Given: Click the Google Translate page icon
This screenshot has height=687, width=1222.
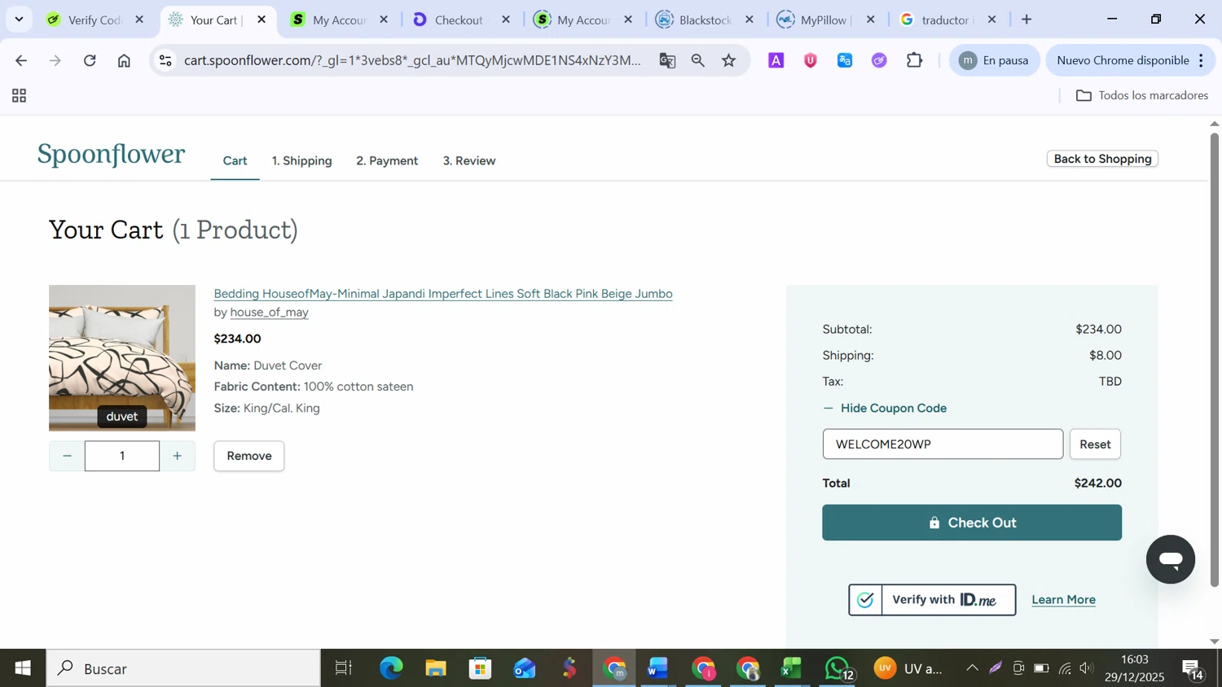Looking at the screenshot, I should click(667, 60).
